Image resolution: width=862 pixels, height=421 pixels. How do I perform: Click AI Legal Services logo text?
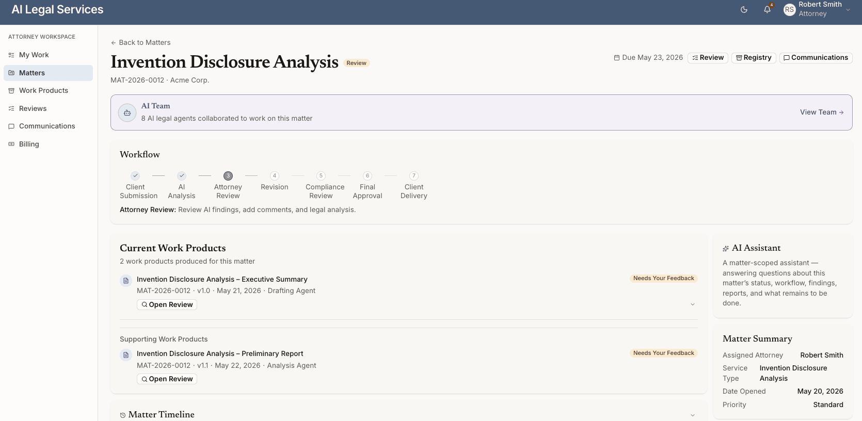pos(57,9)
